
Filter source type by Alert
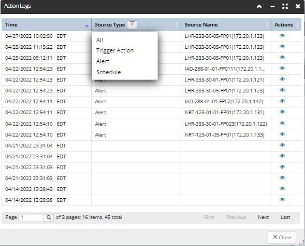[x=103, y=61]
